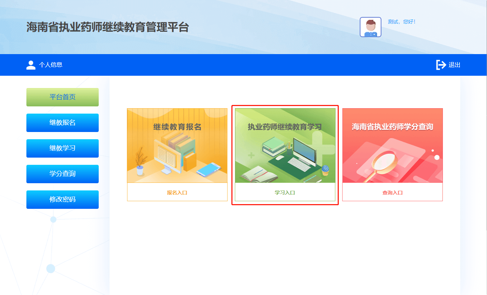This screenshot has width=487, height=295.
Task: Click the greeting text 测试，您好！
Action: (x=402, y=22)
